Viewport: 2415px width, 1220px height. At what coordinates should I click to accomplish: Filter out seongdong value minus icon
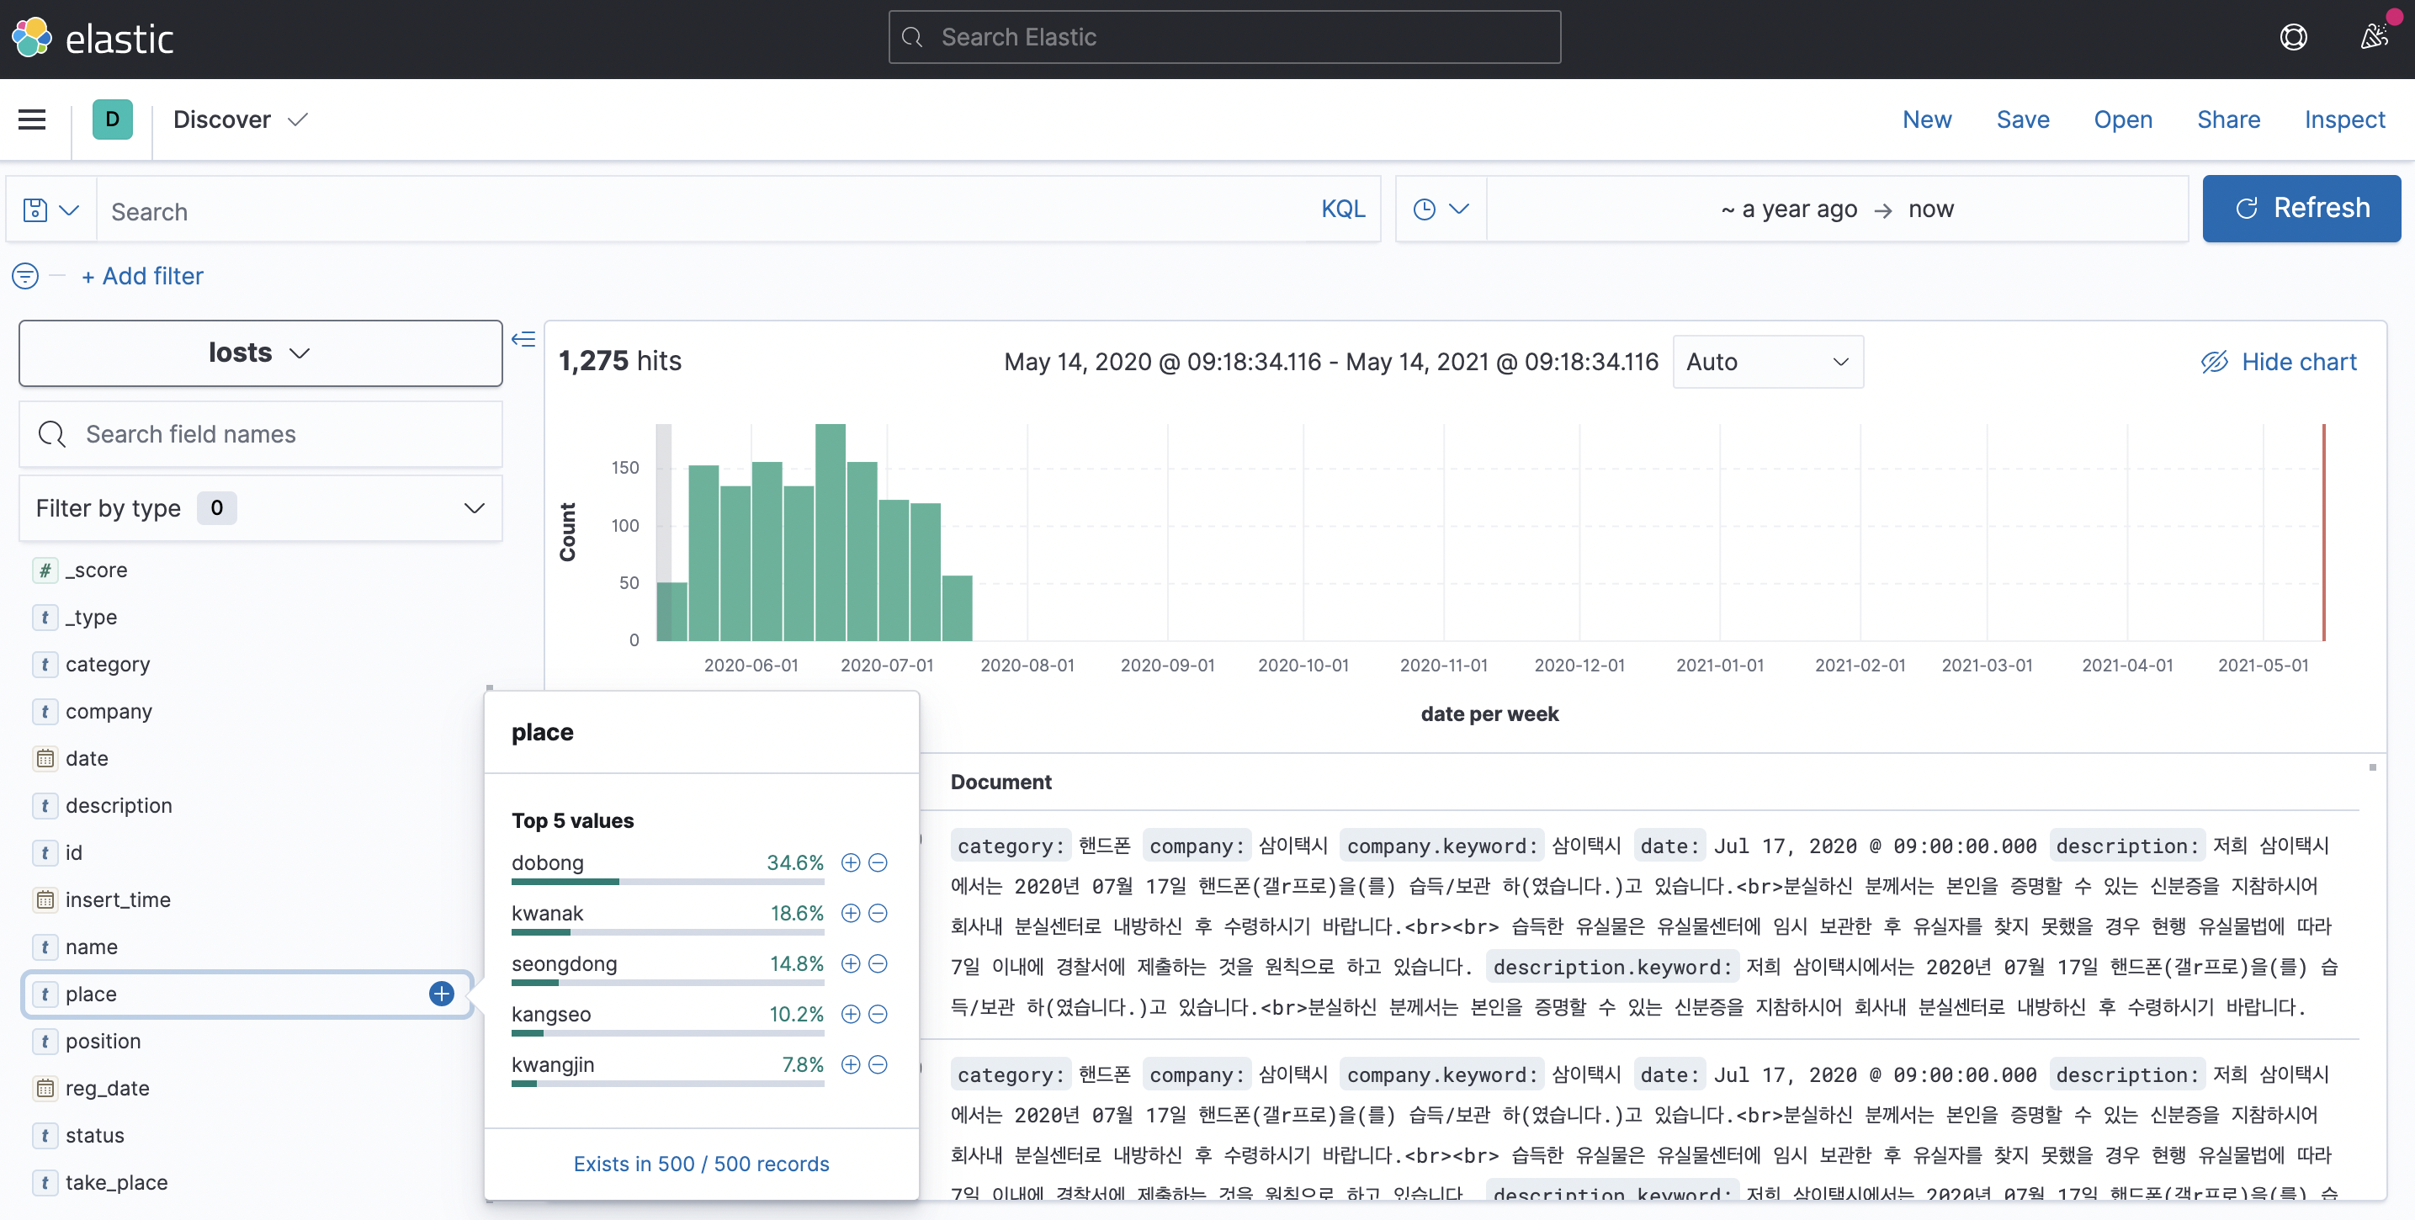click(x=878, y=963)
